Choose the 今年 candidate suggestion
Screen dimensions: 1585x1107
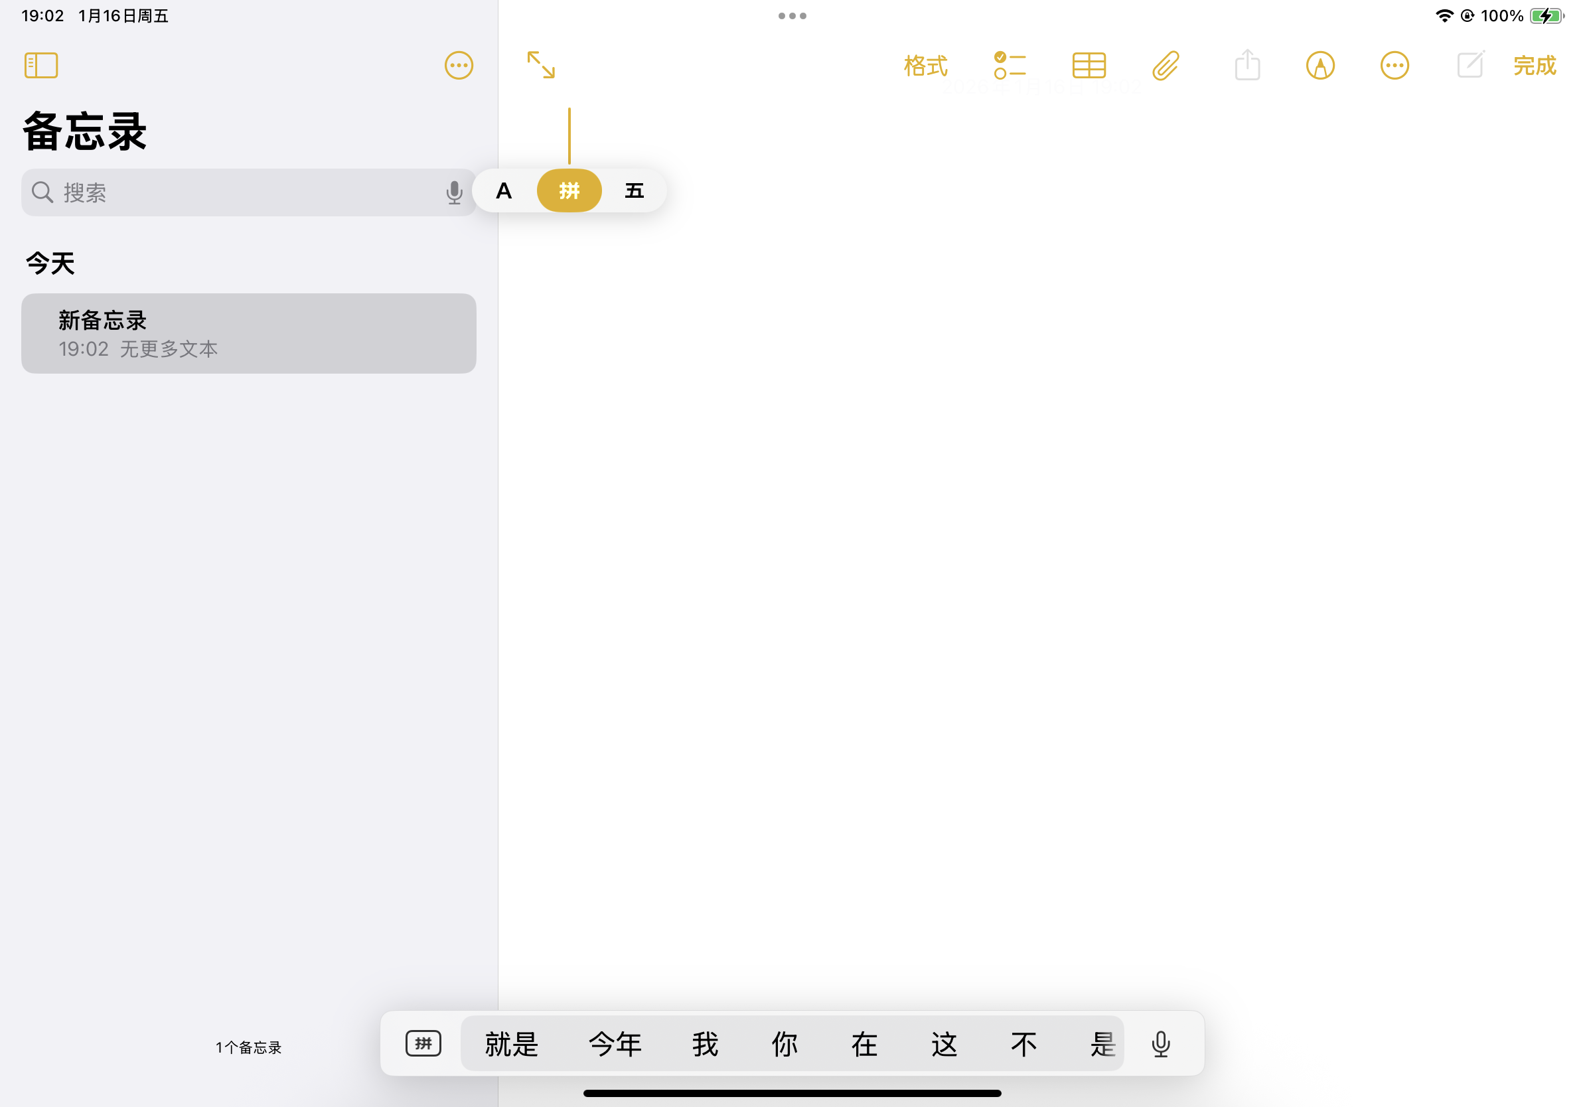(615, 1043)
